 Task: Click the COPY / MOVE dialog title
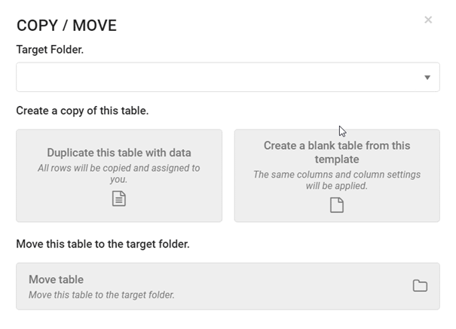pos(66,26)
